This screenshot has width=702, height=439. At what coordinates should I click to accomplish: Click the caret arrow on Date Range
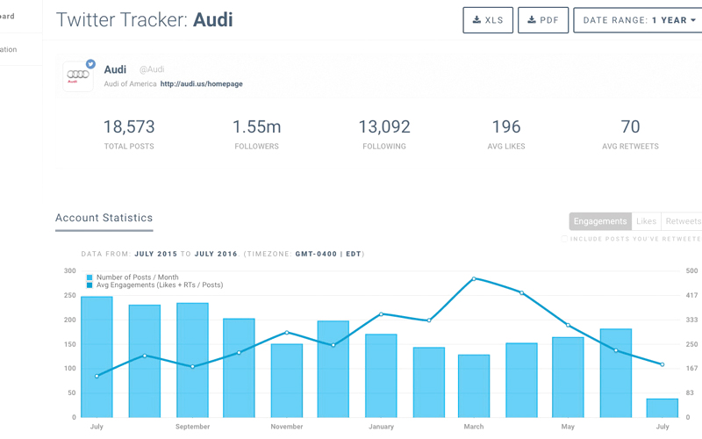[693, 20]
